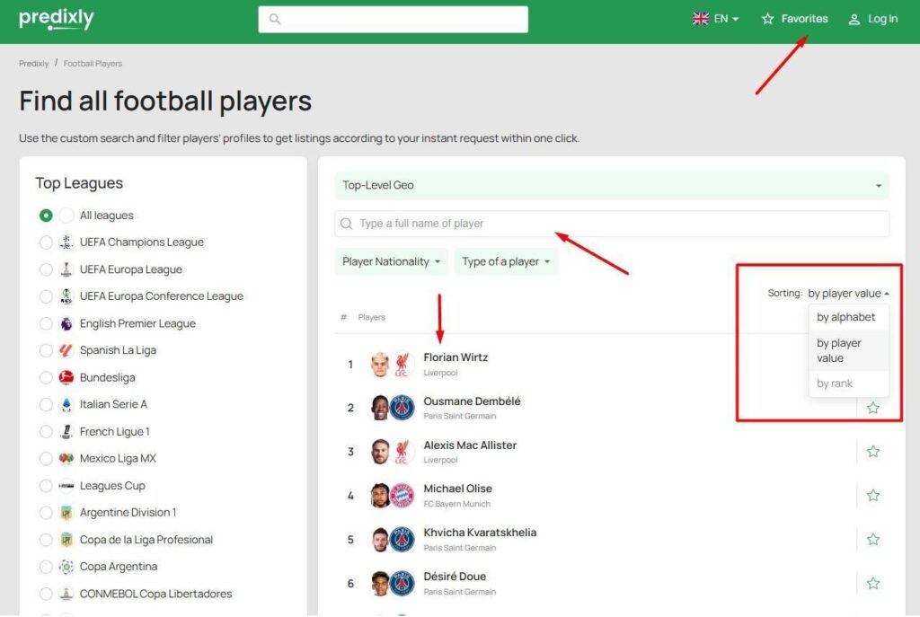Screen dimensions: 920x617
Task: Select the Italian Serie A radio button
Action: coord(46,404)
